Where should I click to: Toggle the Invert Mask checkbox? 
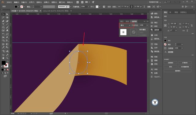click(139, 35)
